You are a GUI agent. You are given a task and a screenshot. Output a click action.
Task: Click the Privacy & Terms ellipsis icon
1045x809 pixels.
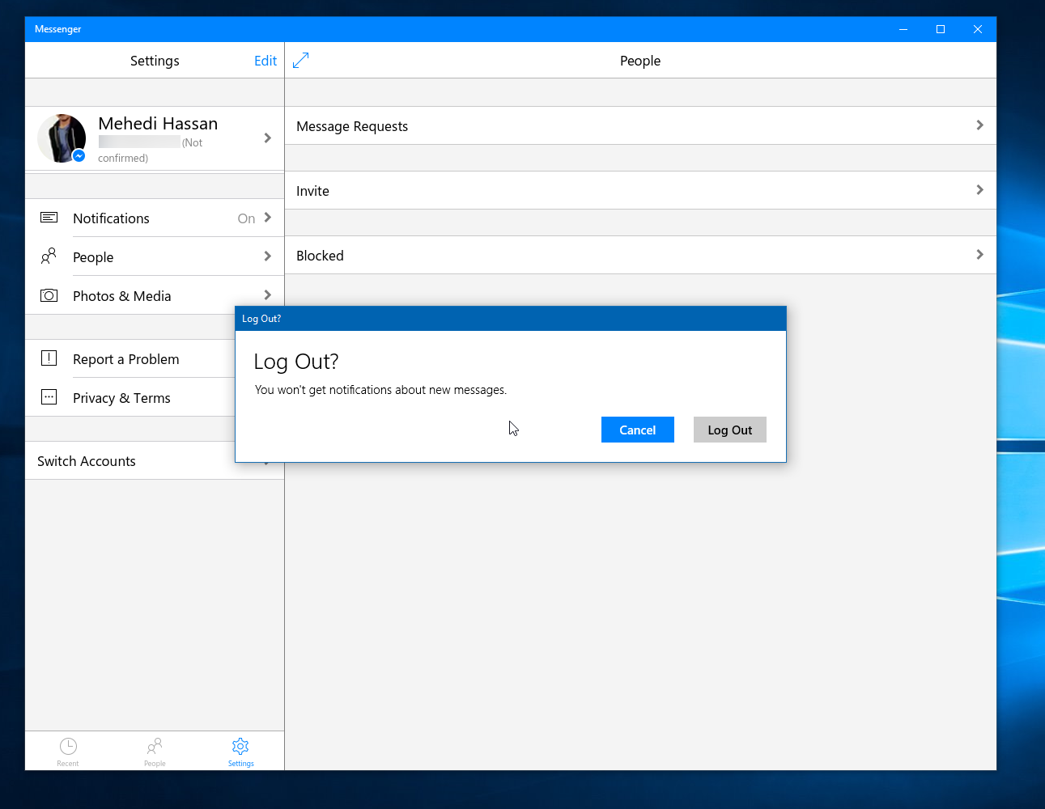pyautogui.click(x=49, y=397)
